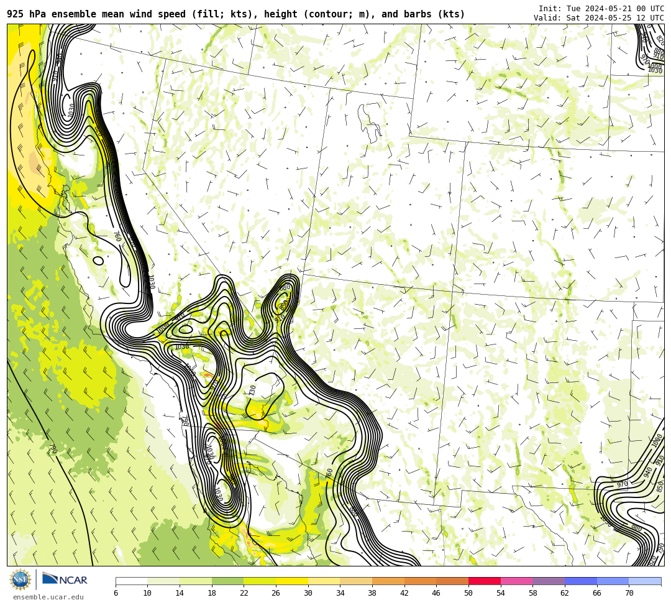The image size is (671, 605).
Task: Pick the orange 38–42 kts swatch
Action: (x=388, y=581)
